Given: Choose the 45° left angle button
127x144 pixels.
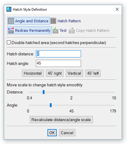Looking at the screenshot, I should click(x=93, y=73).
